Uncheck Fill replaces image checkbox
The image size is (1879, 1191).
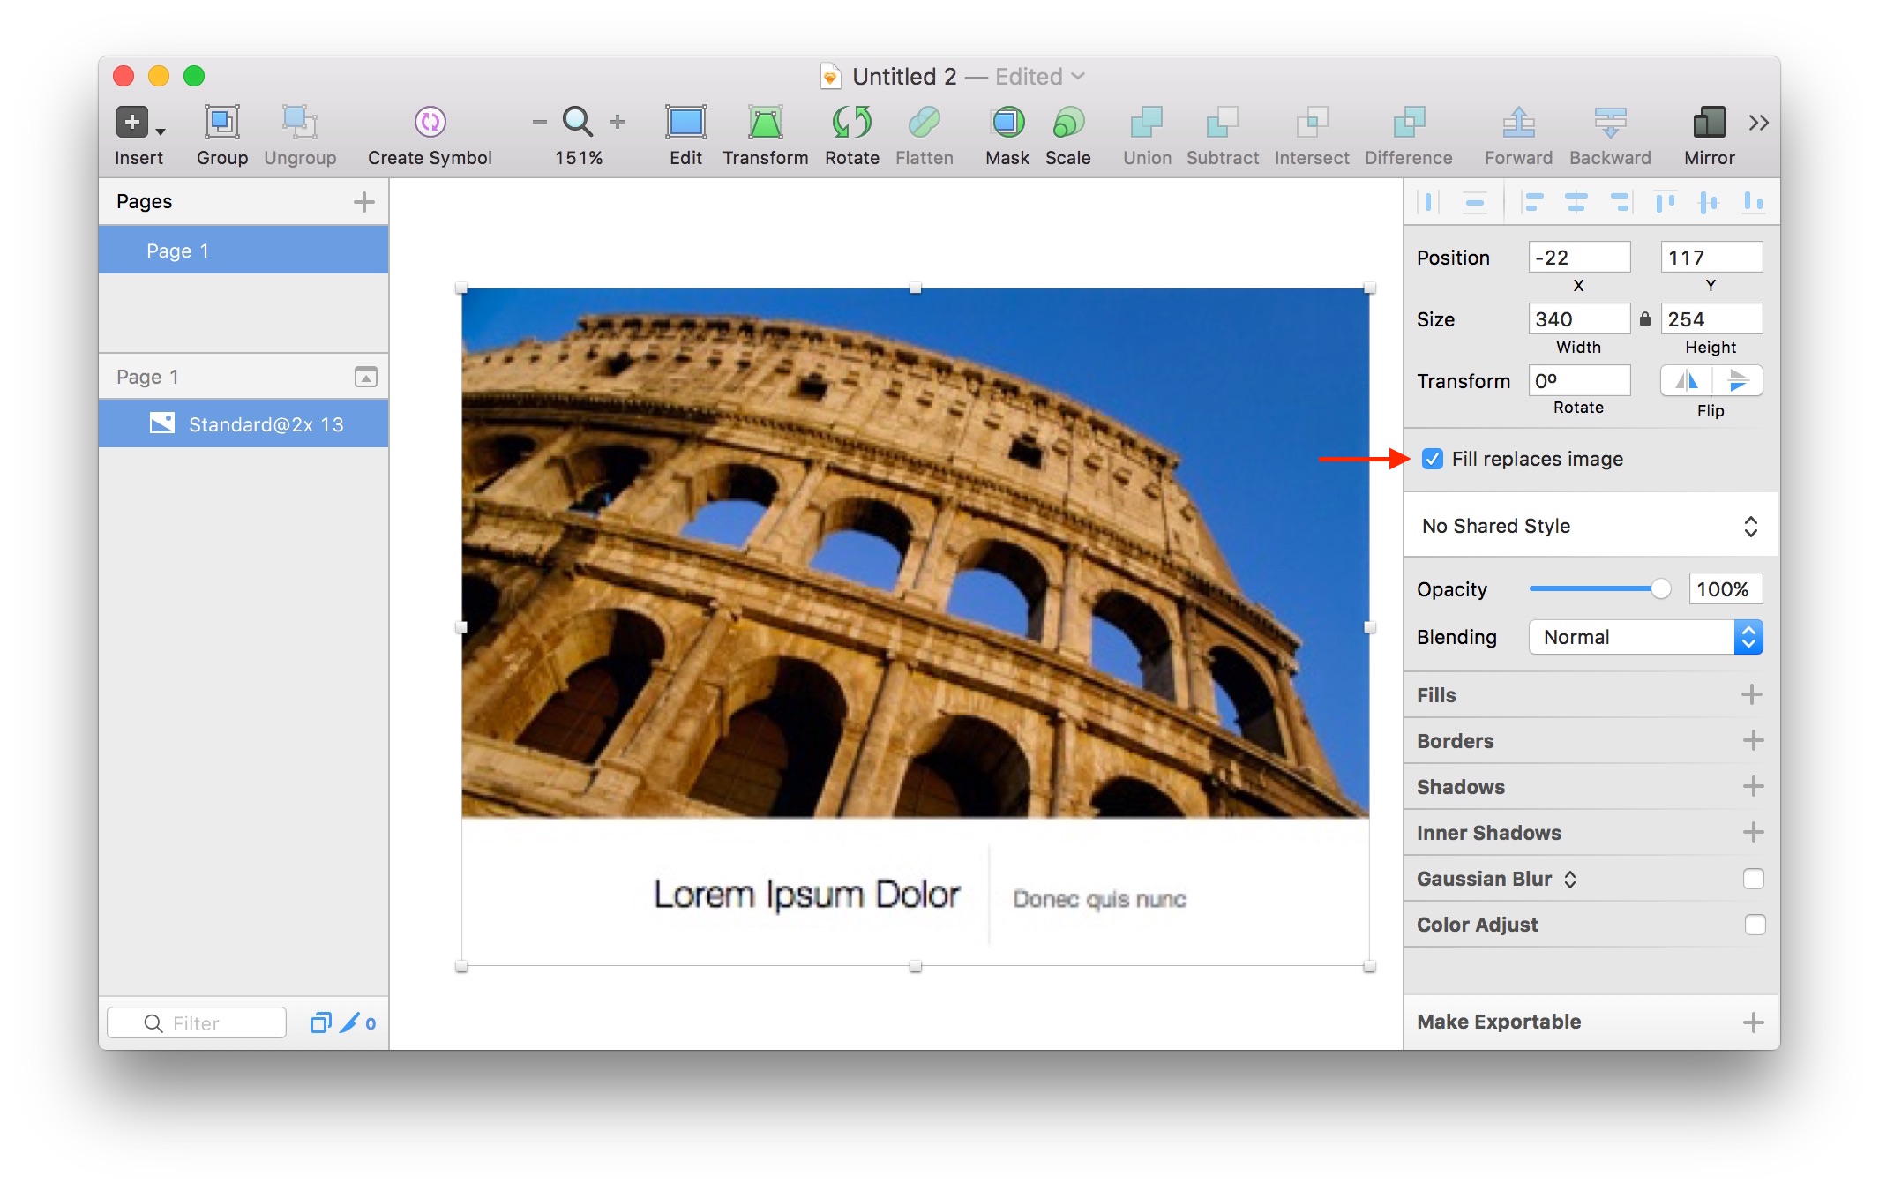tap(1433, 459)
